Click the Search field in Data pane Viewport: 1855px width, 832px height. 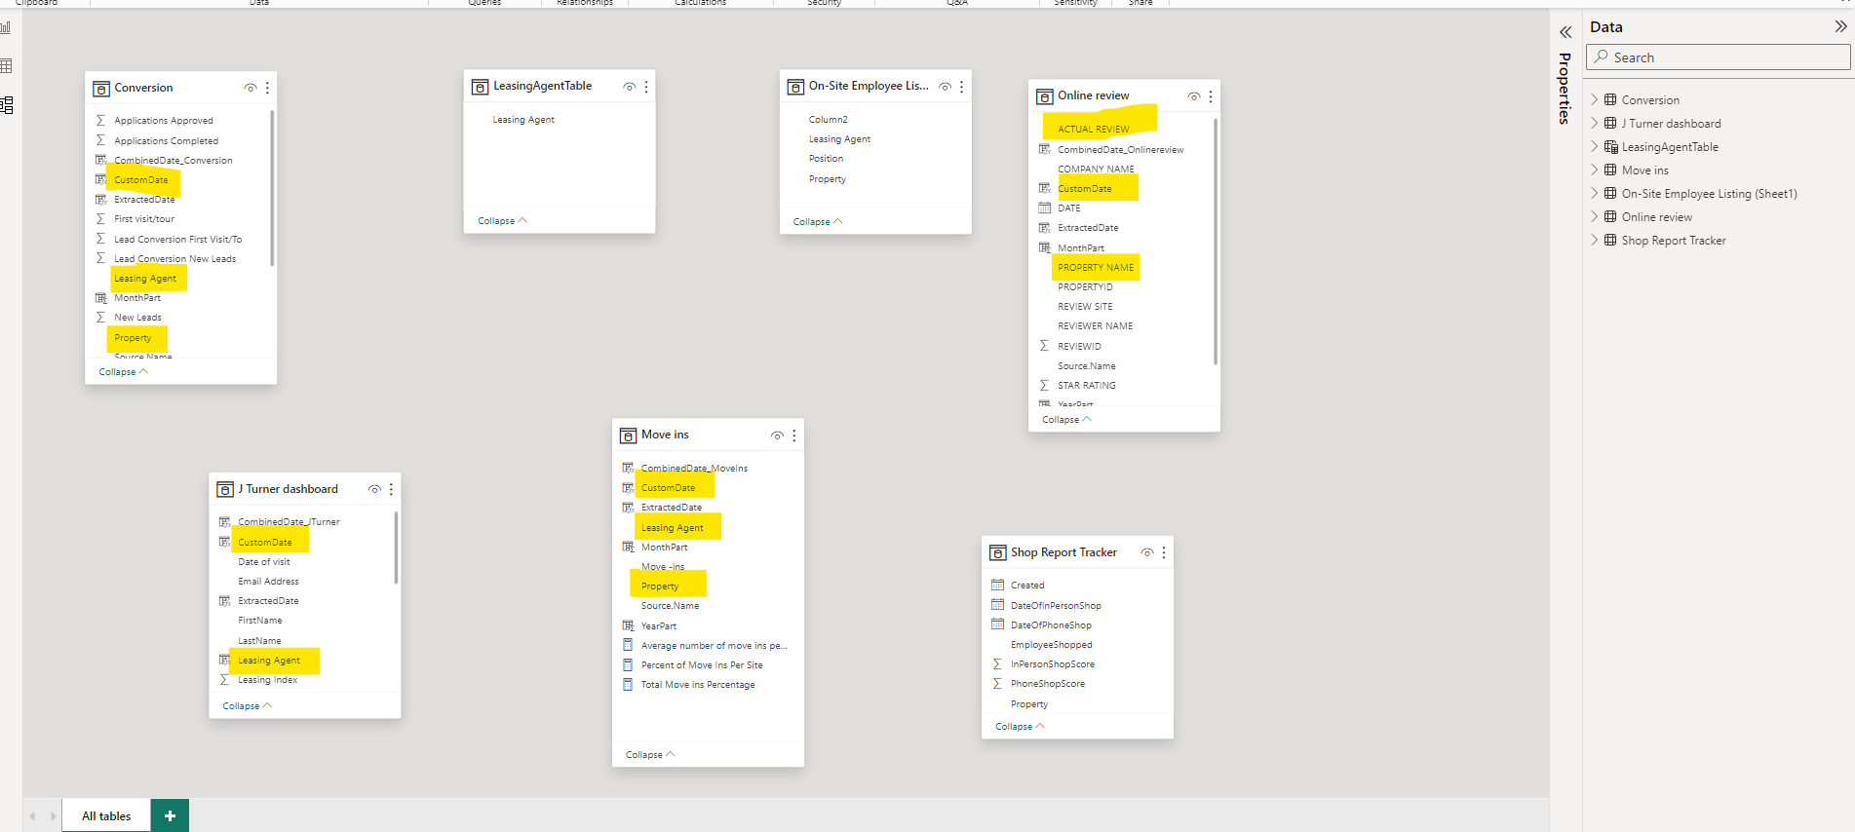point(1719,57)
